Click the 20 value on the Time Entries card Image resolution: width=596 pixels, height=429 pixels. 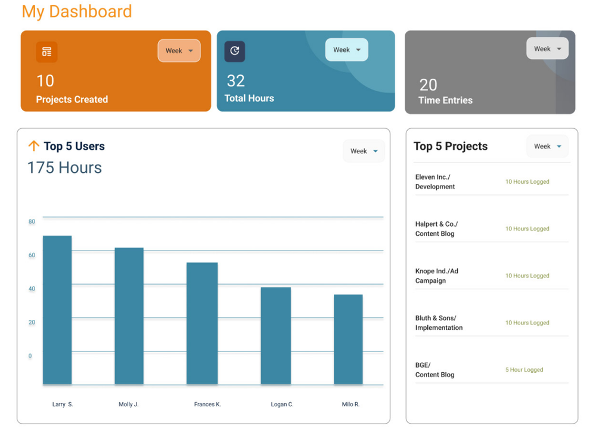(428, 85)
